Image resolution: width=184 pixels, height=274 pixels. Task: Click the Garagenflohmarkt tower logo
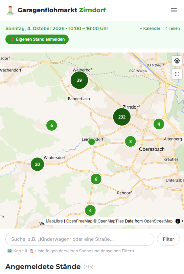tap(10, 10)
